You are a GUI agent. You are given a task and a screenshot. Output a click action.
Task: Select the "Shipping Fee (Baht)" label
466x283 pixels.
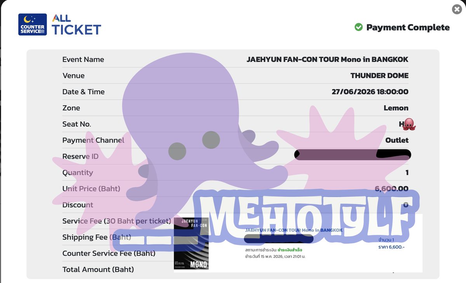(x=97, y=237)
